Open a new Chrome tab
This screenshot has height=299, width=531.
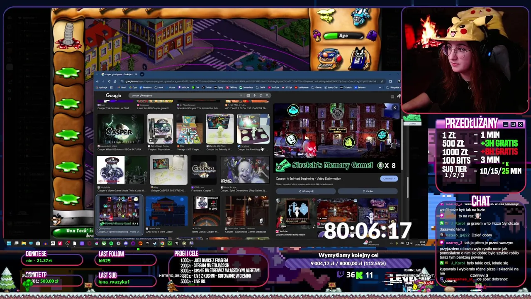[142, 74]
